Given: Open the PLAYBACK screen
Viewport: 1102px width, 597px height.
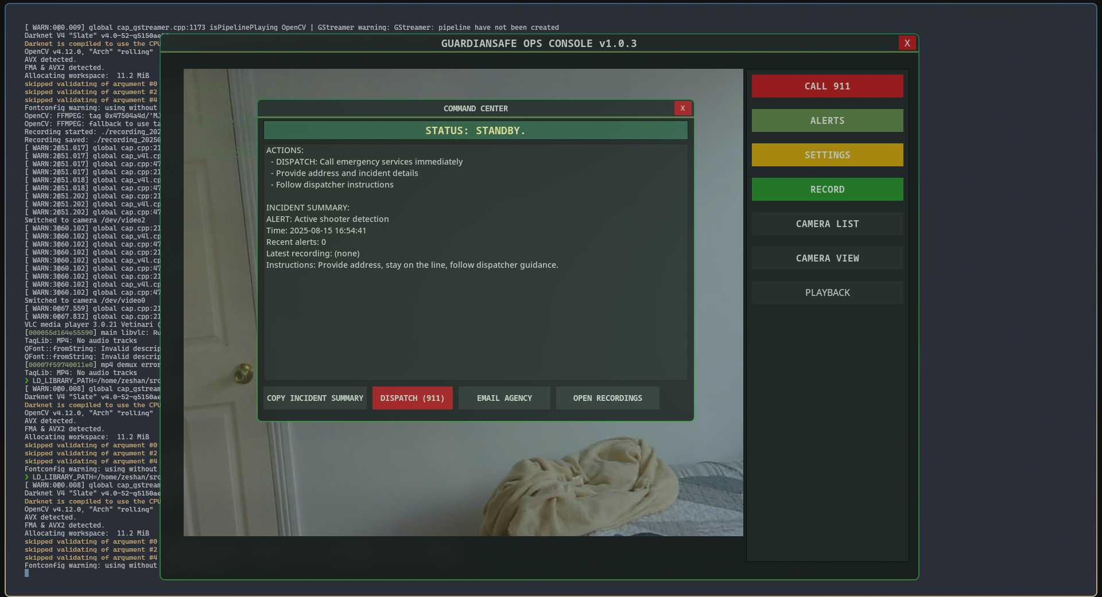Looking at the screenshot, I should click(x=826, y=292).
